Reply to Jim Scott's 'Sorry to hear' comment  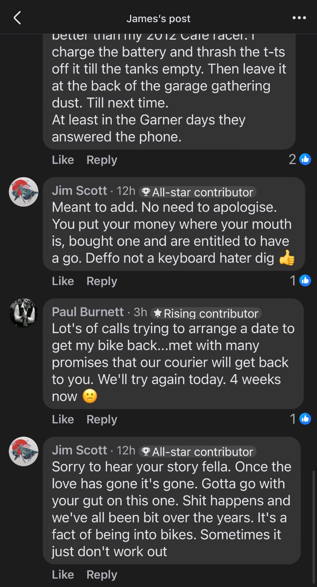click(x=102, y=575)
